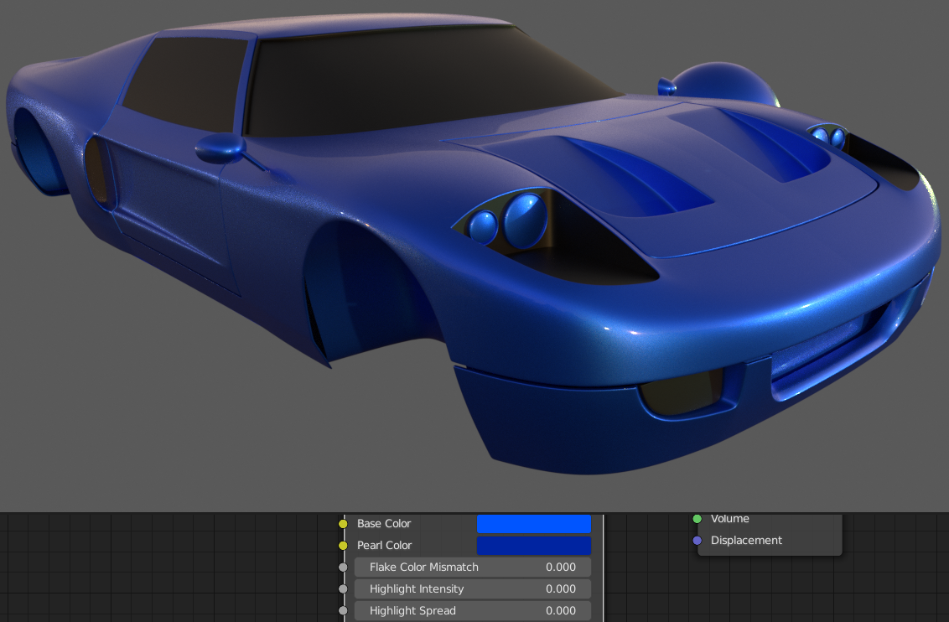Image resolution: width=949 pixels, height=622 pixels.
Task: Open the Base Color picker swatch
Action: [533, 523]
